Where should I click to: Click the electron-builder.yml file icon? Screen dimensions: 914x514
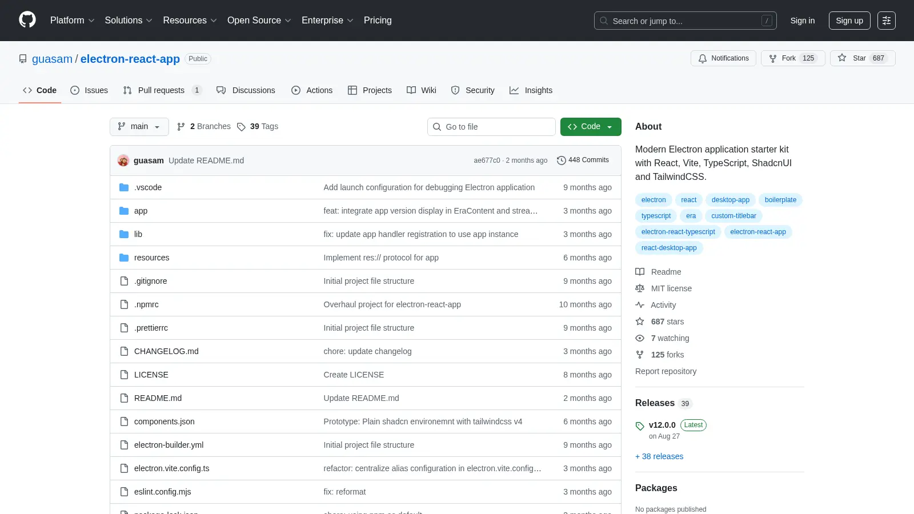(x=124, y=445)
